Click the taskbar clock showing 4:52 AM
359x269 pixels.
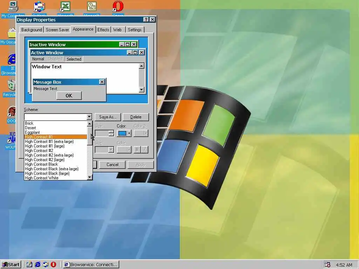pyautogui.click(x=344, y=265)
